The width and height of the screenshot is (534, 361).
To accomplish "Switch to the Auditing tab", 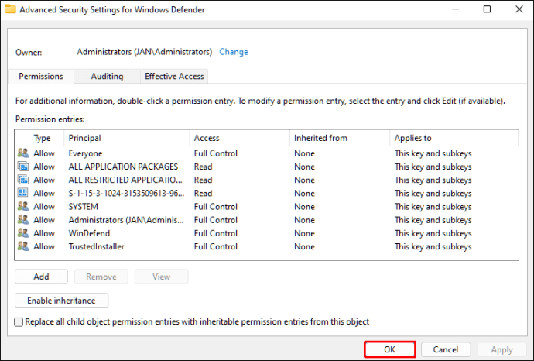I will pos(107,76).
